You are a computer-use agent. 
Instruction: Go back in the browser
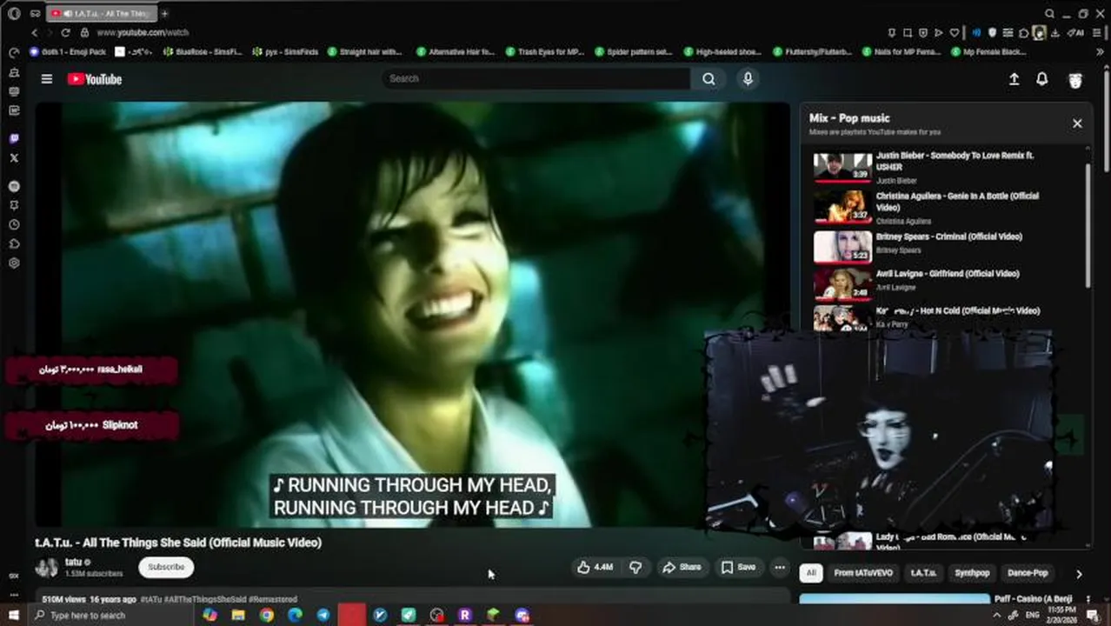click(35, 32)
